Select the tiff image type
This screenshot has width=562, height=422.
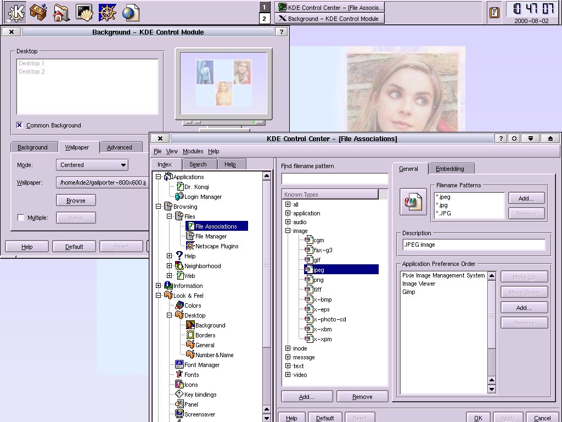pyautogui.click(x=318, y=290)
